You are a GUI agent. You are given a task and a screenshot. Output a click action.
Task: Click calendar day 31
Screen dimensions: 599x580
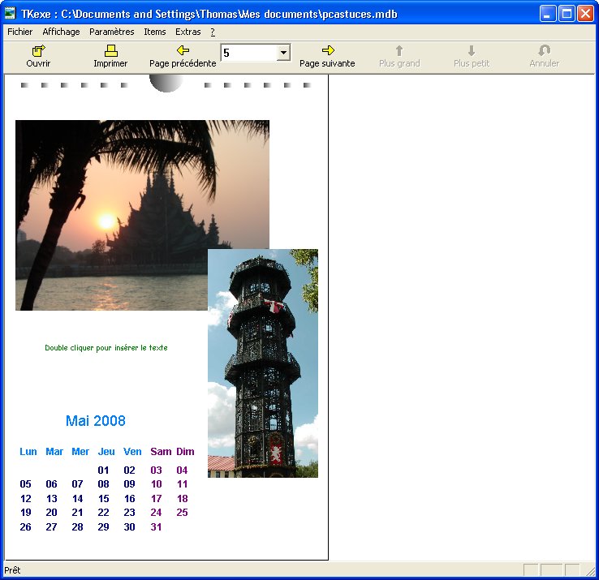click(157, 527)
